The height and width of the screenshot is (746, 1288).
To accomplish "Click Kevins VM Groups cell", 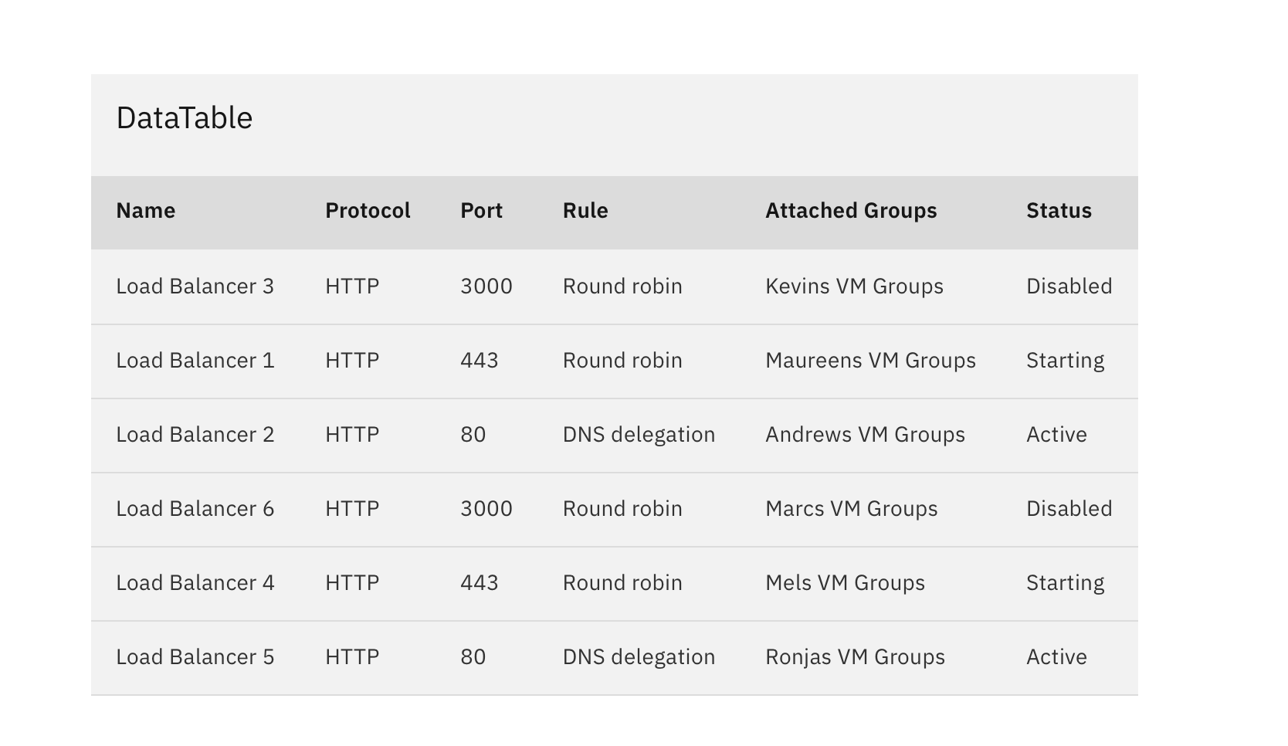I will [854, 286].
